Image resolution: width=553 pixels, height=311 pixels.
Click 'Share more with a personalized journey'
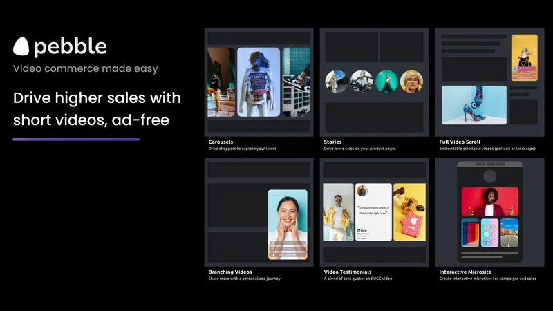coord(245,279)
